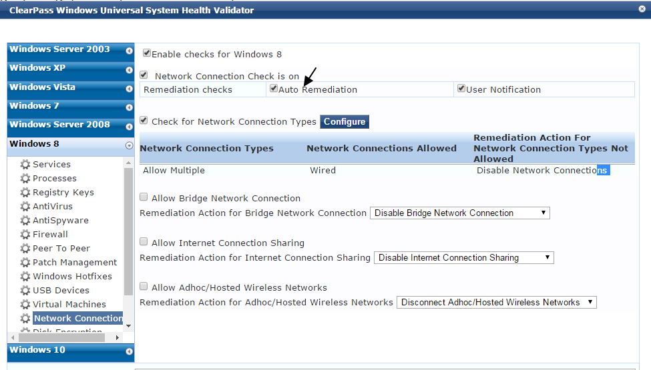Toggle Network Connection Check is on checkbox
Image resolution: width=651 pixels, height=370 pixels.
[x=144, y=75]
